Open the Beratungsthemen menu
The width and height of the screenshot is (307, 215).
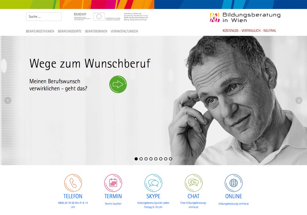click(40, 31)
